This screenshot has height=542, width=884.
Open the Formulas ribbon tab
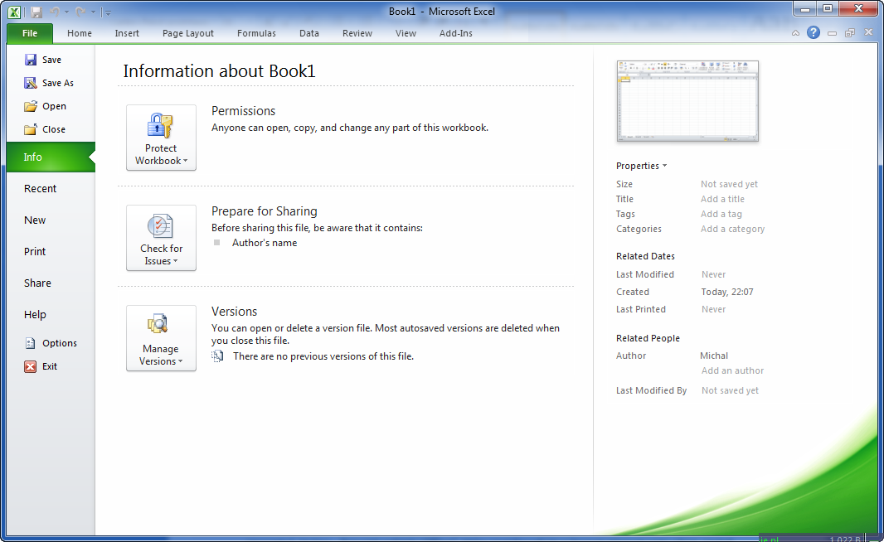(x=256, y=33)
